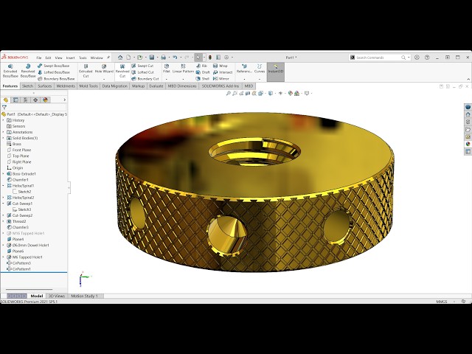Viewport: 472px width, 354px height.
Task: Click the Home icon in quick toolbar
Action: 120,58
